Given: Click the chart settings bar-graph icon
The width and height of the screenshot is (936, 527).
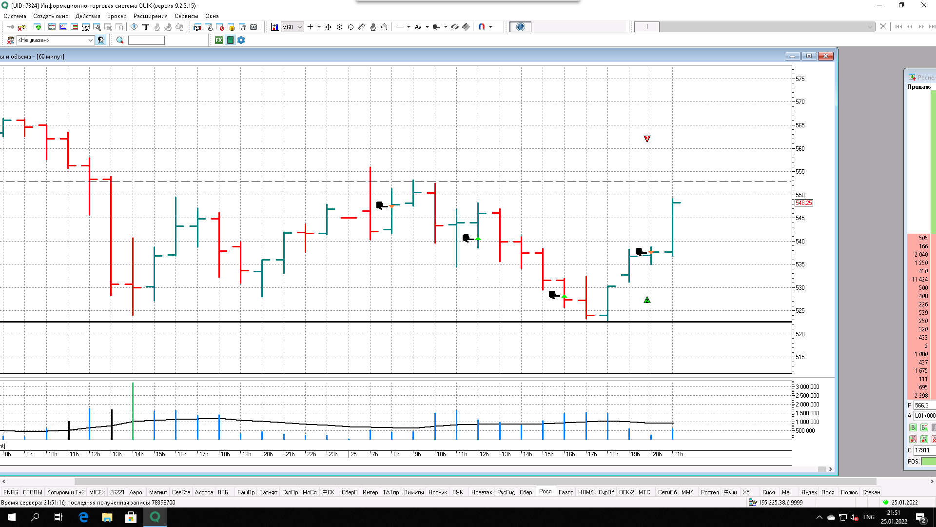Looking at the screenshot, I should [x=274, y=27].
